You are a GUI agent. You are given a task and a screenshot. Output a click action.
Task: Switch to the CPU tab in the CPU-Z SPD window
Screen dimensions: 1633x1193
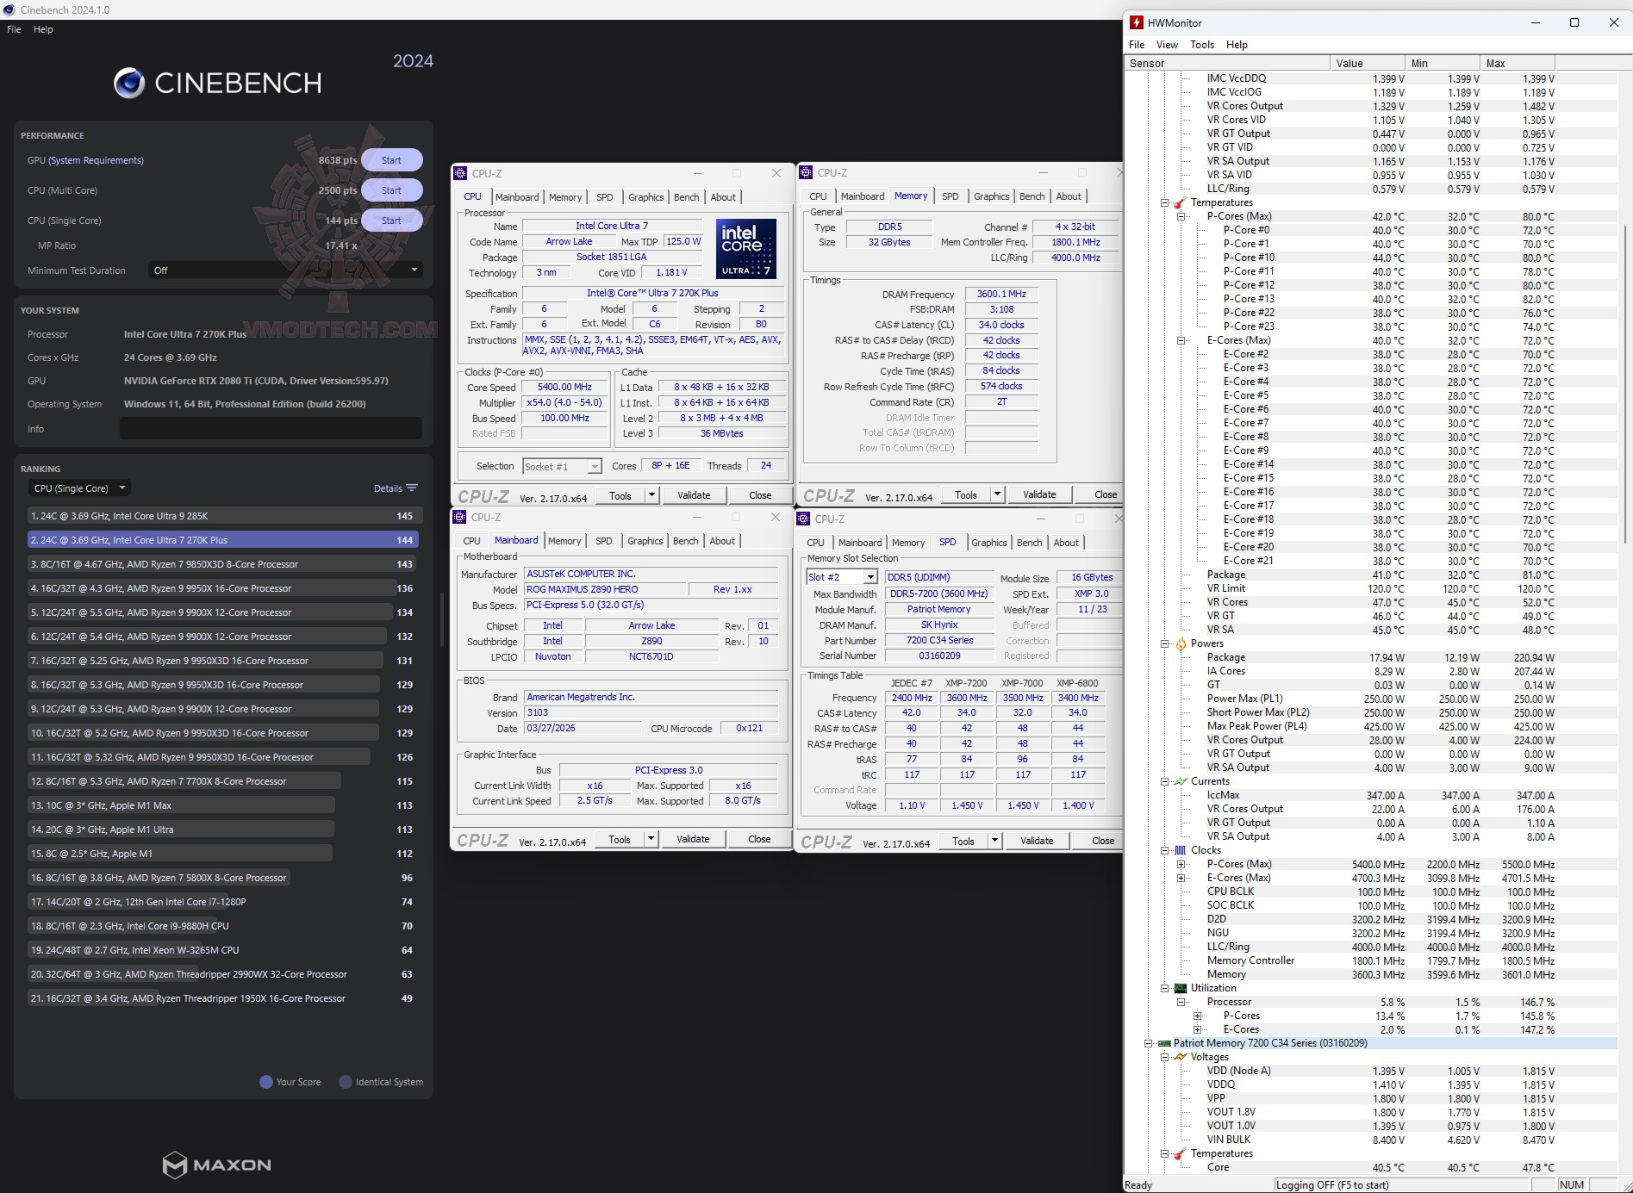(x=815, y=543)
